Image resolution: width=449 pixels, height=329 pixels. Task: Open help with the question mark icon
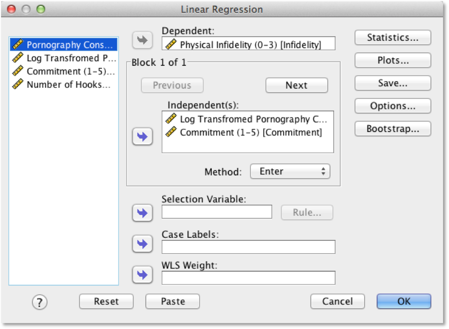(39, 302)
